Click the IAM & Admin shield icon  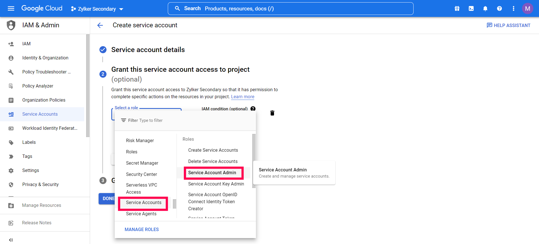tap(11, 25)
